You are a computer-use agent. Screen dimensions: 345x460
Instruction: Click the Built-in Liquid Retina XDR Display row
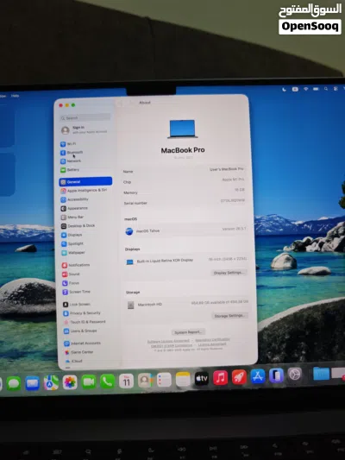[x=186, y=261]
